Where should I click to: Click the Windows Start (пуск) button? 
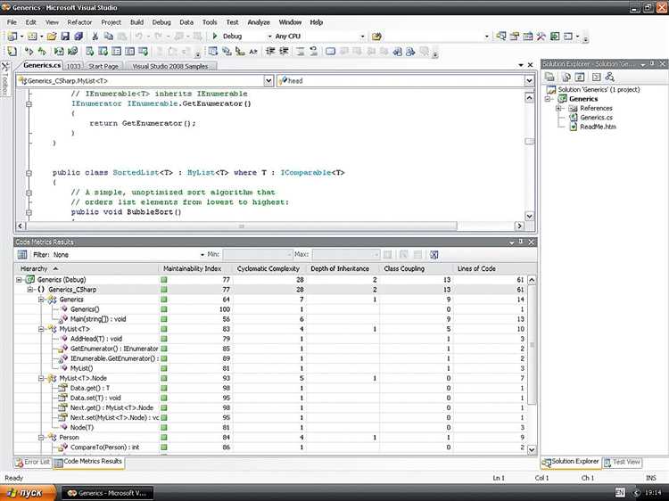tap(28, 493)
